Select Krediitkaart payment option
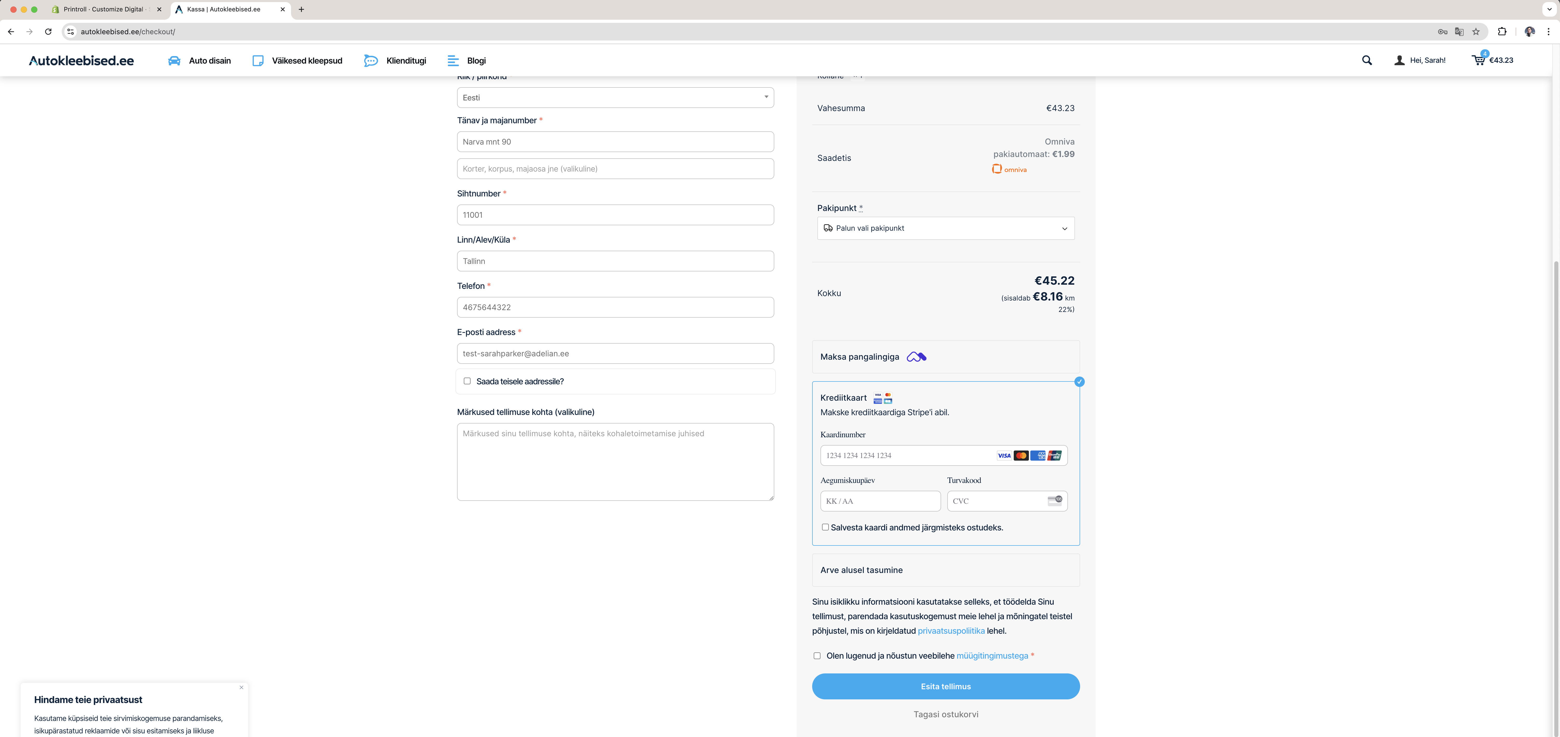This screenshot has width=1560, height=737. point(844,398)
